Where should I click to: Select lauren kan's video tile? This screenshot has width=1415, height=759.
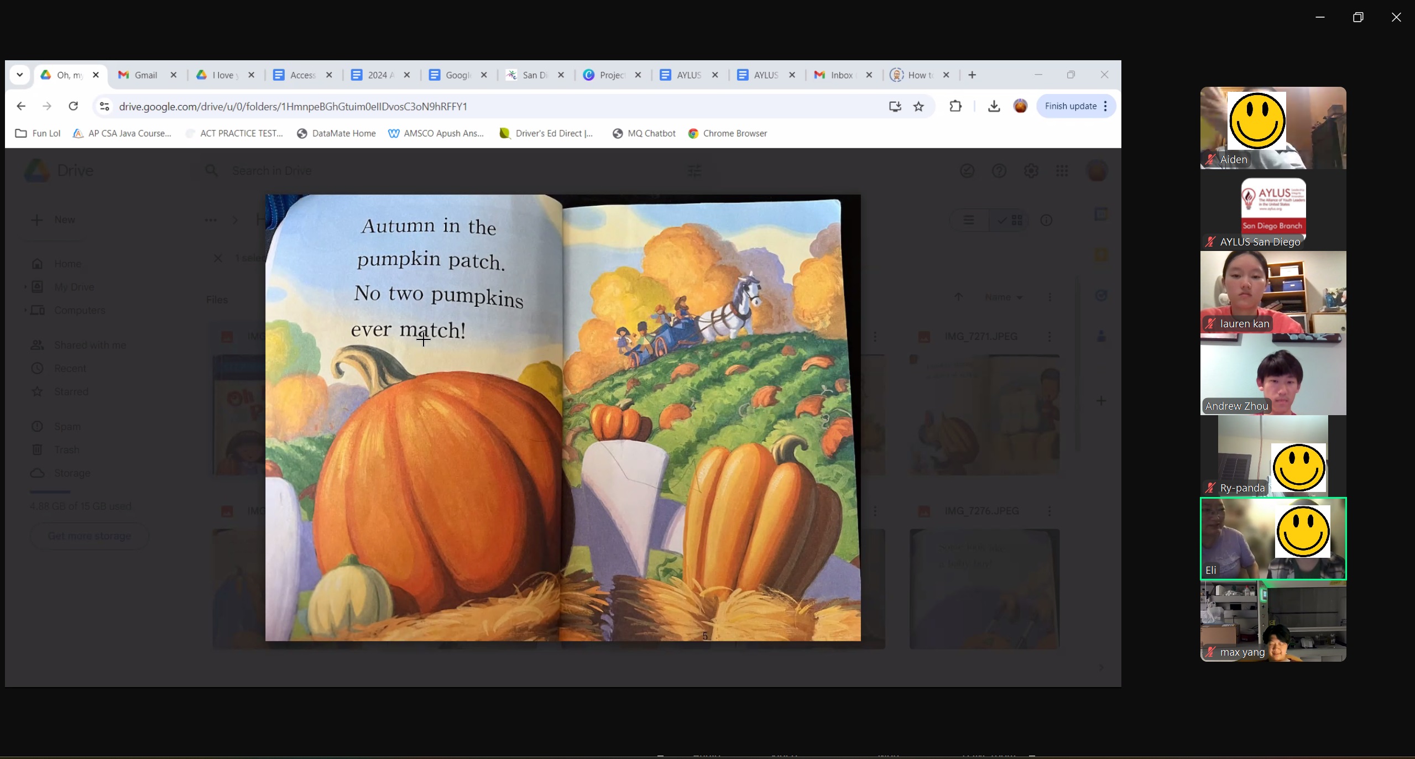1273,292
